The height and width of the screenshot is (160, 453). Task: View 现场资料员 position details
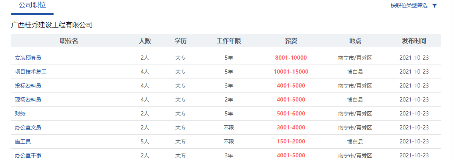click(28, 100)
